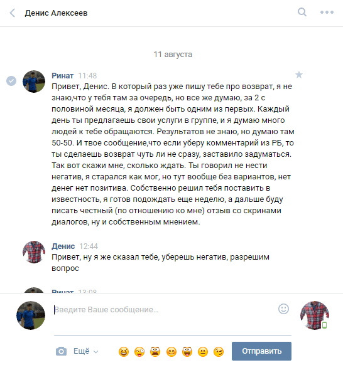343x370 pixels.
Task: Open Денис Алексеев profile from header name
Action: [x=57, y=13]
